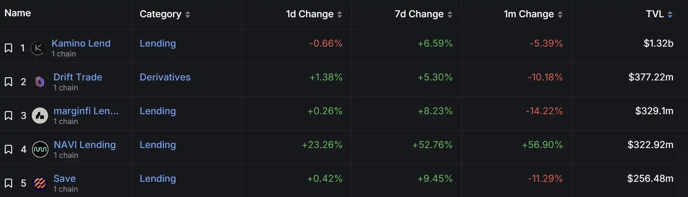Bookmark the Kamino Lend row
Viewport: 688px width, 197px height.
coord(8,48)
